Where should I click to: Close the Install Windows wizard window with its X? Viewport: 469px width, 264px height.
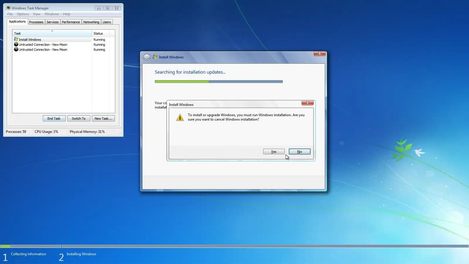[320, 53]
